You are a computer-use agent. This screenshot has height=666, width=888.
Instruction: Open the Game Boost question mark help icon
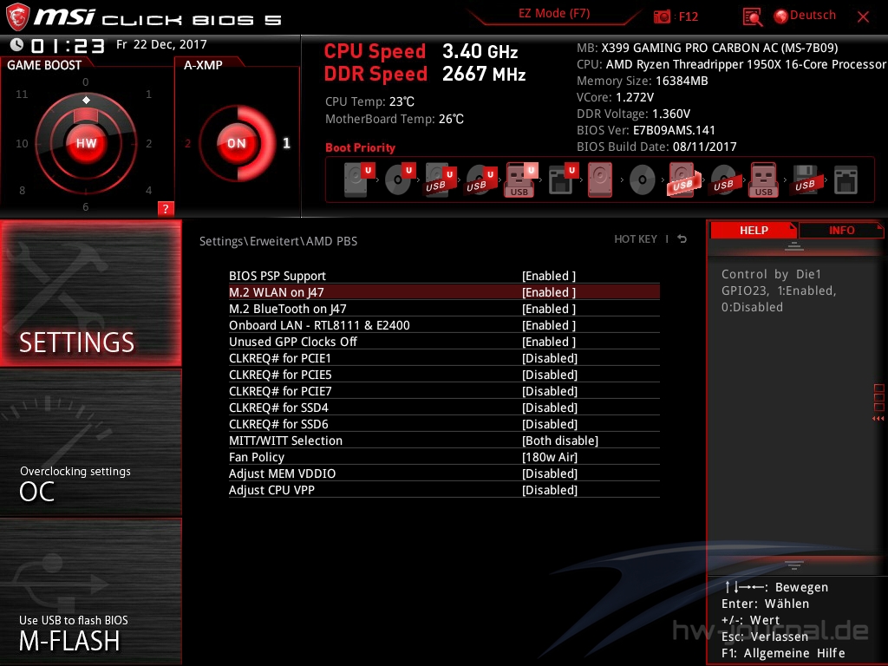click(x=166, y=208)
